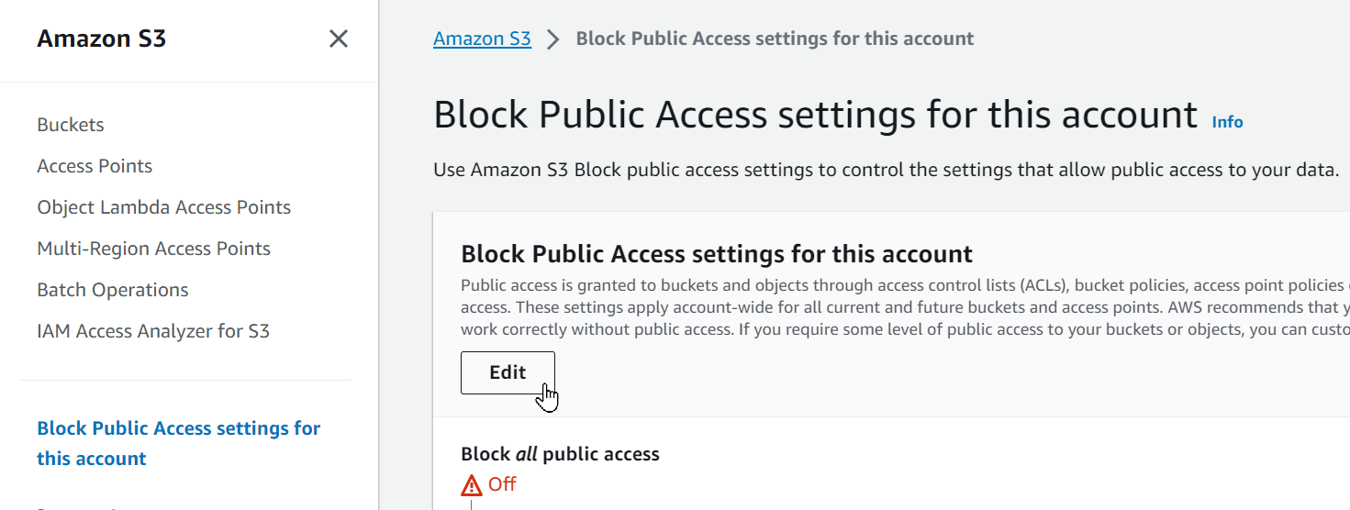Click the Off status text
Screen dimensions: 1350x510
(x=502, y=483)
